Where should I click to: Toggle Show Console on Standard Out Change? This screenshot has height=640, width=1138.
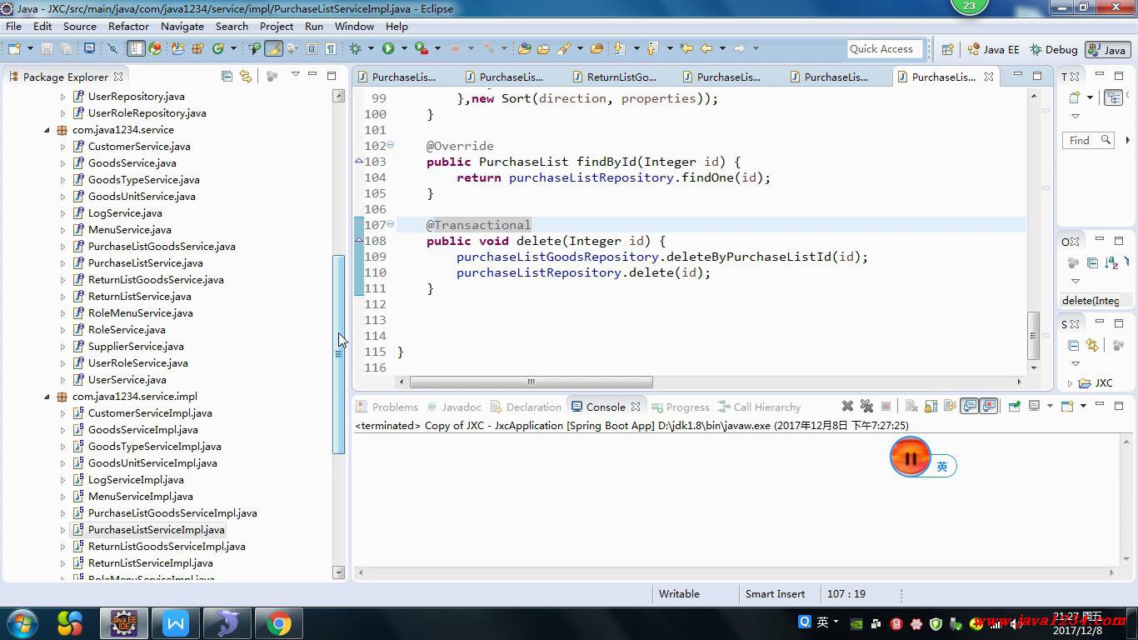pos(970,407)
